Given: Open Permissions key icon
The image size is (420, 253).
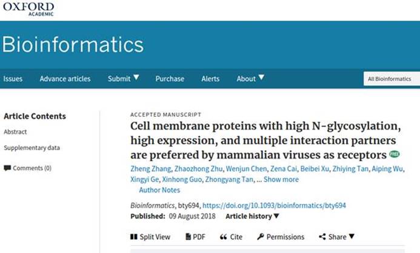Looking at the screenshot, I should [x=261, y=237].
